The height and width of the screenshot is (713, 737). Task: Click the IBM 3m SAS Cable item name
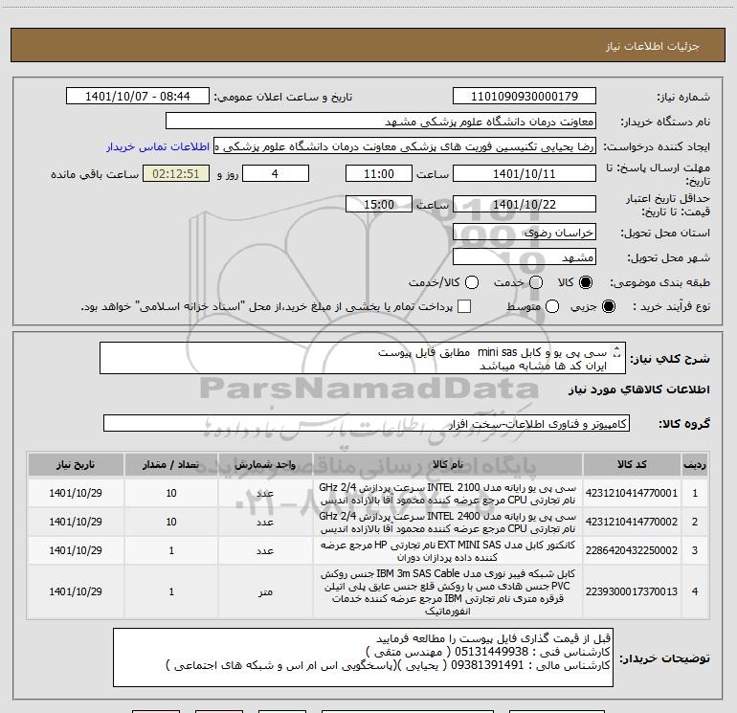point(448,591)
